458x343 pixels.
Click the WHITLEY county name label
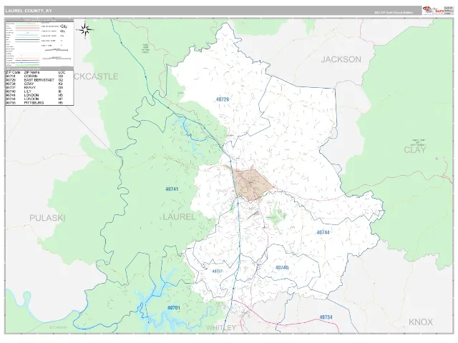[221, 328]
